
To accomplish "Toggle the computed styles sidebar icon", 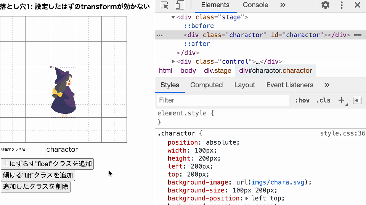I will pos(357,100).
